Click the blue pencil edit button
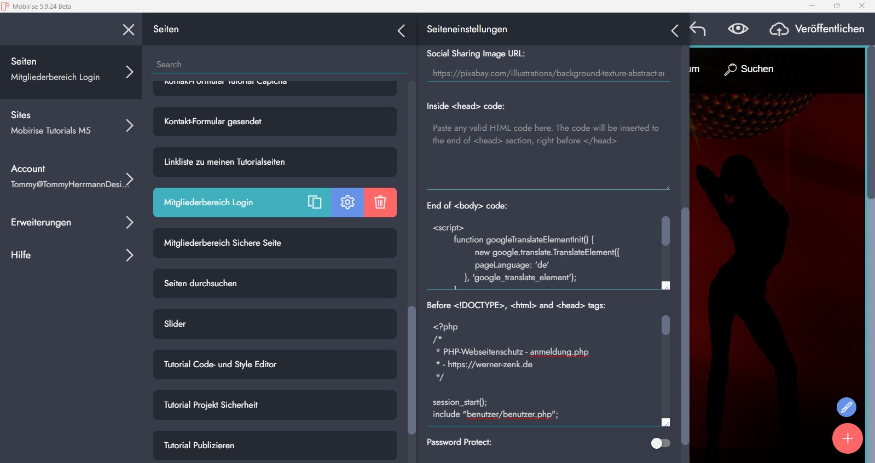The height and width of the screenshot is (463, 875). [846, 407]
